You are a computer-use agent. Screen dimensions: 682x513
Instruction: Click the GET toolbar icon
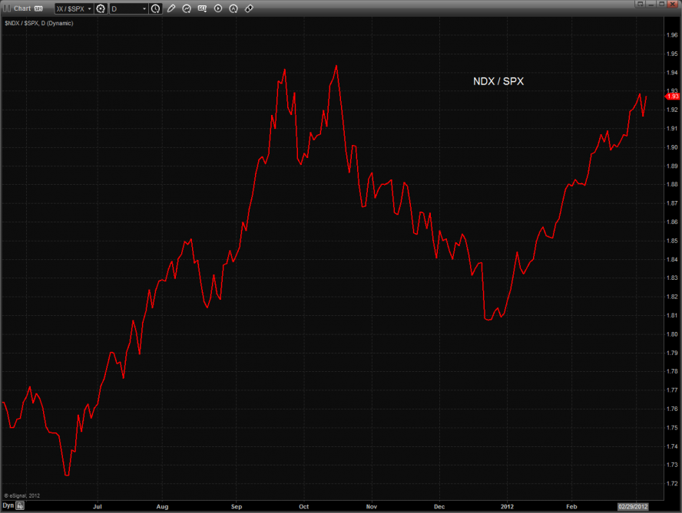(x=202, y=8)
